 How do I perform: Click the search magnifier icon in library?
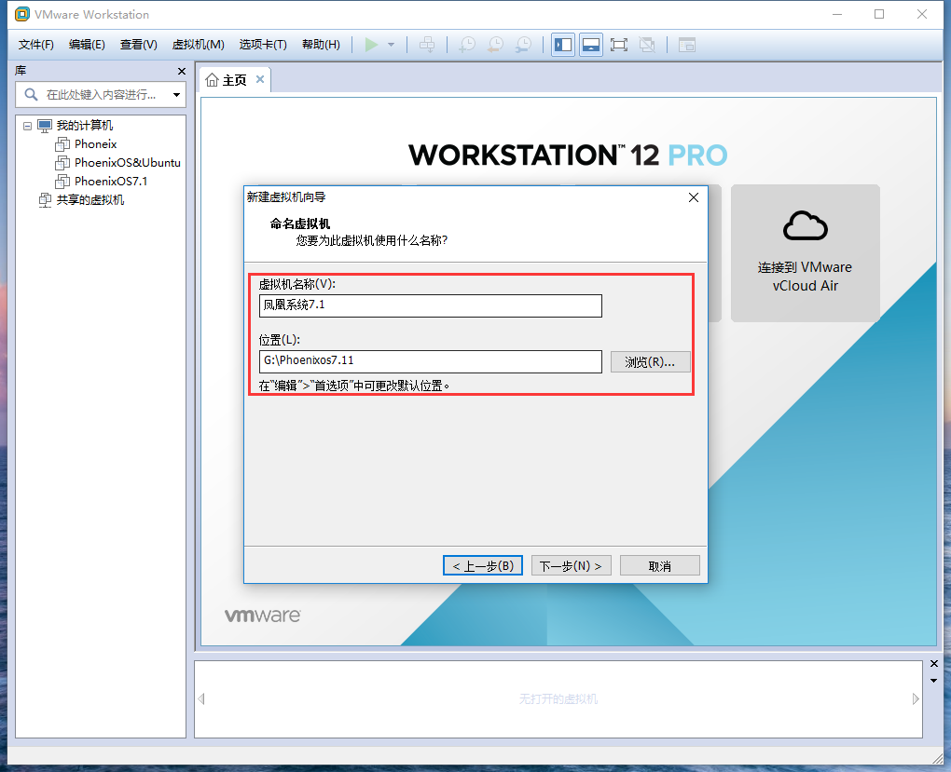(31, 95)
